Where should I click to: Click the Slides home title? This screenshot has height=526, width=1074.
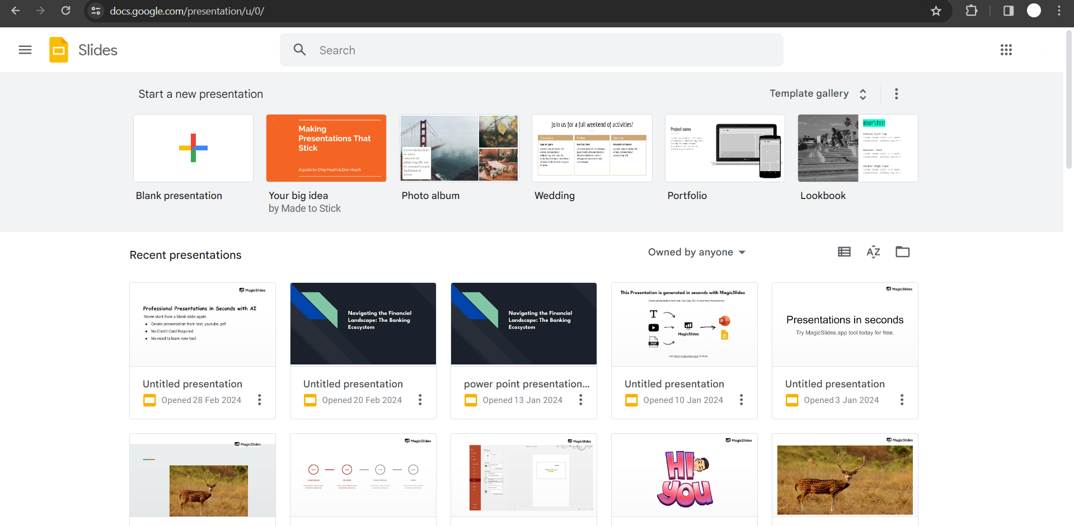98,50
